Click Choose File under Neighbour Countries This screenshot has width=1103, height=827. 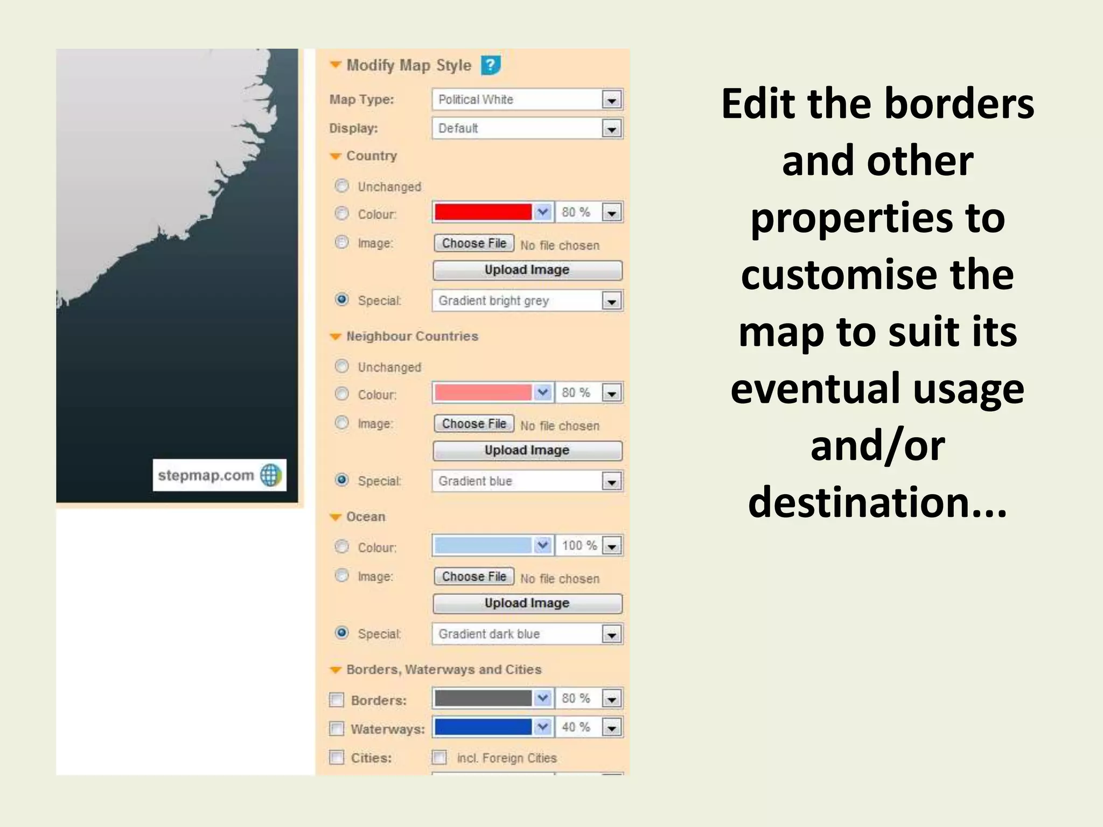[x=474, y=424]
